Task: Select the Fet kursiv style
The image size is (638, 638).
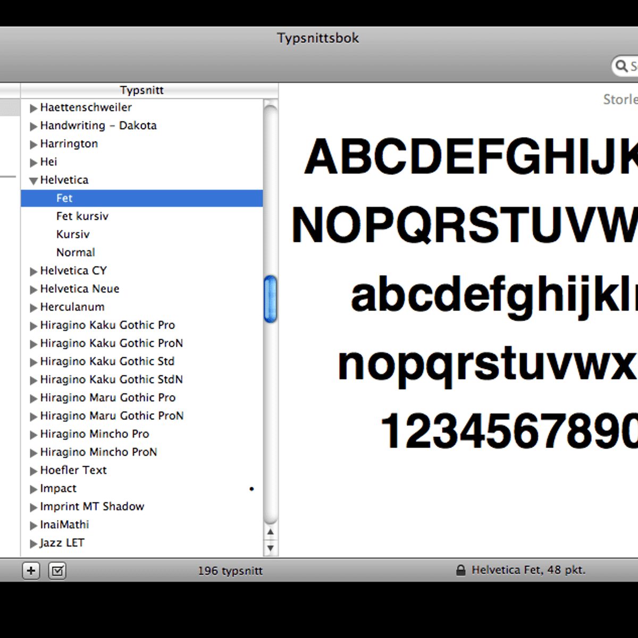Action: [x=82, y=216]
